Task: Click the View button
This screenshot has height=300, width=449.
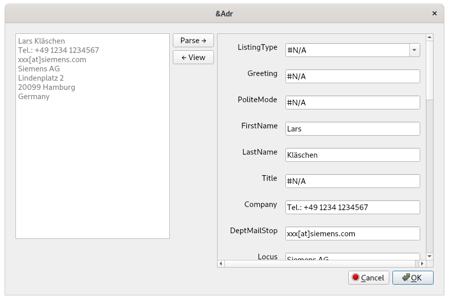Action: point(193,58)
